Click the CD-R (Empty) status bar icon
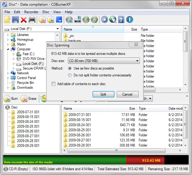Image resolution: width=192 pixels, height=175 pixels. pyautogui.click(x=6, y=169)
